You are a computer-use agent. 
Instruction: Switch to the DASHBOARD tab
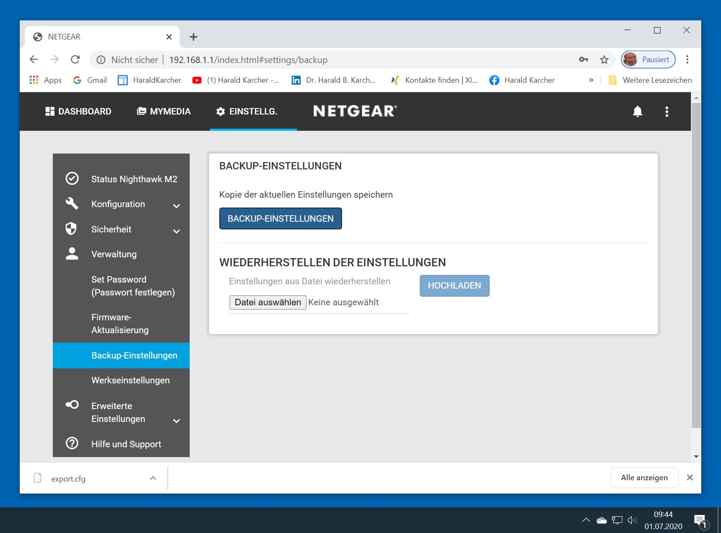pyautogui.click(x=78, y=111)
